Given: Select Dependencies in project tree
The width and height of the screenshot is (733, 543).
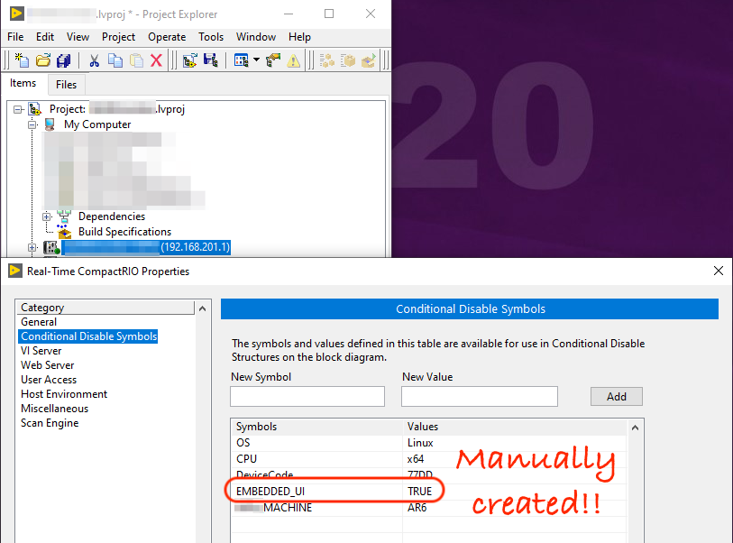Looking at the screenshot, I should [112, 216].
